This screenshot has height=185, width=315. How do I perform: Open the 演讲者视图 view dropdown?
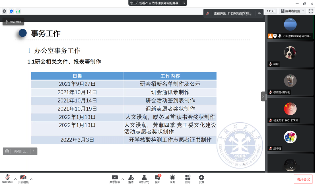click(x=293, y=11)
